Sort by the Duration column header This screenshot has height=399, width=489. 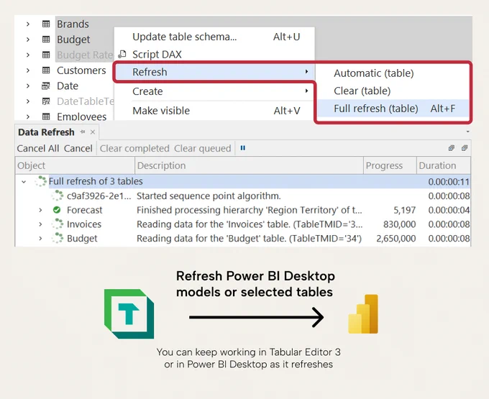tap(444, 165)
